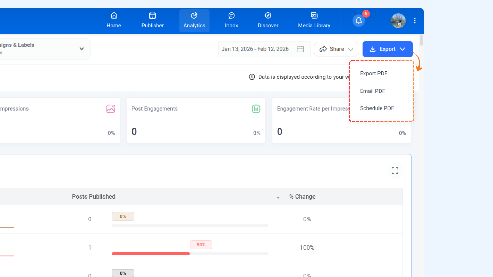The image size is (493, 277).
Task: Select Schedule PDF option
Action: click(377, 108)
